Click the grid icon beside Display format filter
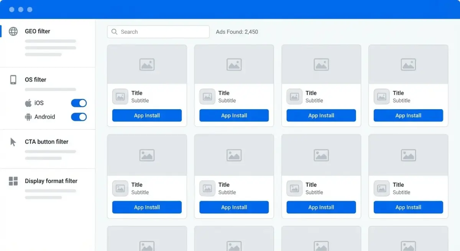Image resolution: width=460 pixels, height=251 pixels. pos(13,181)
